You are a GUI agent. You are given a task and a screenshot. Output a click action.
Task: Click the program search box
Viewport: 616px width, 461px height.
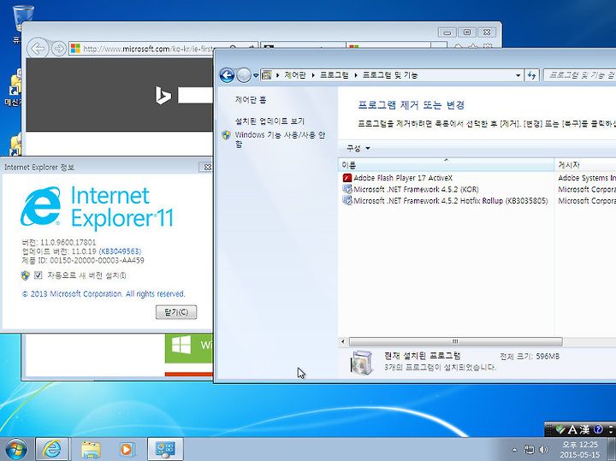[x=579, y=75]
